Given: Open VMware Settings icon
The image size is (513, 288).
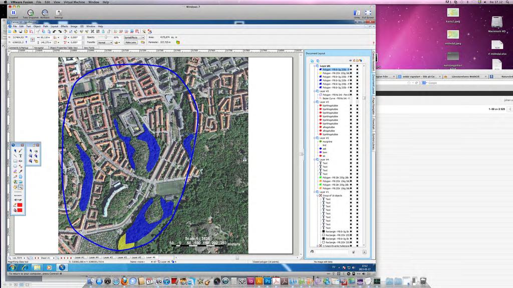Looking at the screenshot, I should (59, 13).
